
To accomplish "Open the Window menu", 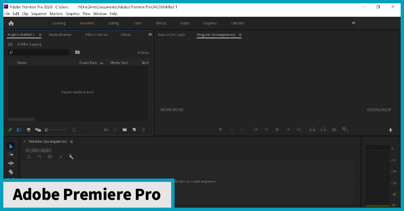I will 100,13.
